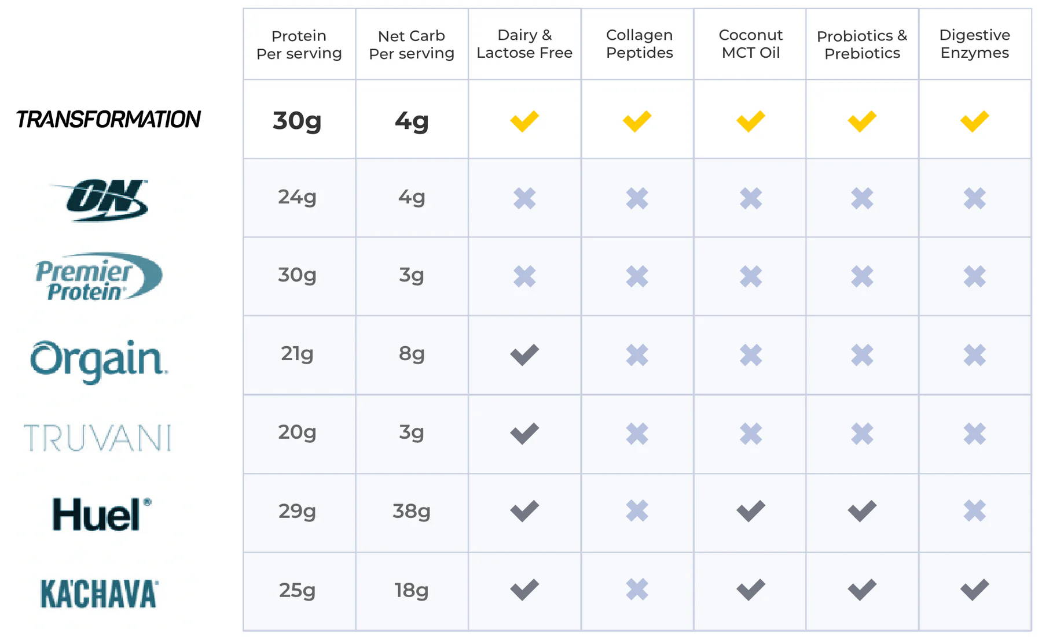
Task: Click the ON row Dairy-Free X mark
Action: coord(524,198)
